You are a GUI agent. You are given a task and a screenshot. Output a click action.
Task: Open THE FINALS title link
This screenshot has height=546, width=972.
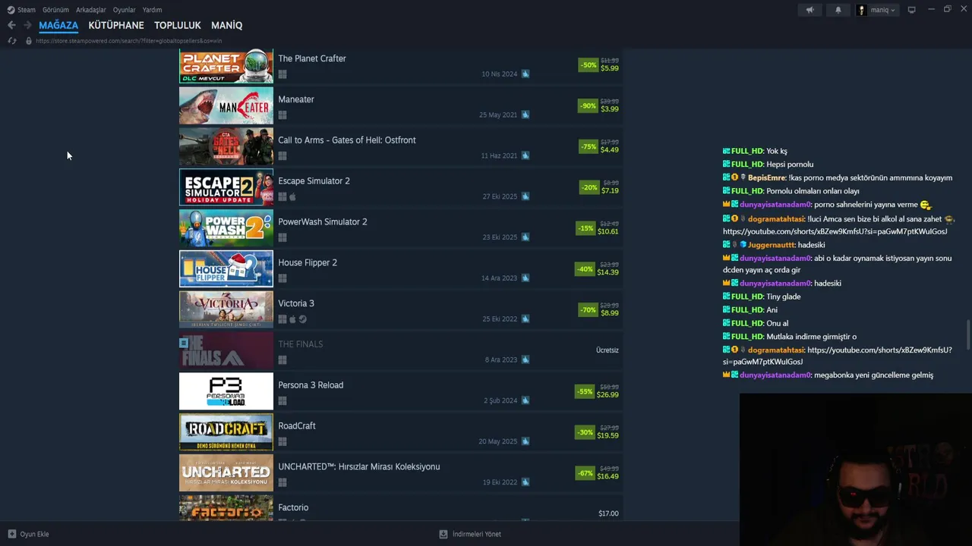[301, 344]
